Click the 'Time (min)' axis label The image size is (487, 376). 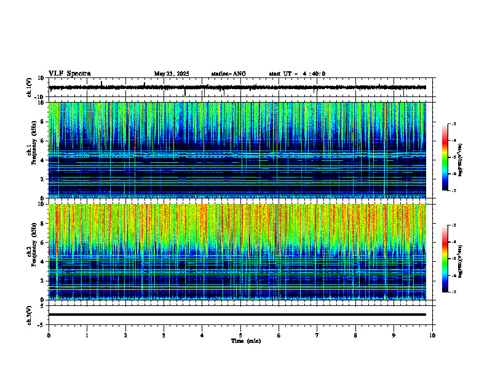pyautogui.click(x=246, y=341)
